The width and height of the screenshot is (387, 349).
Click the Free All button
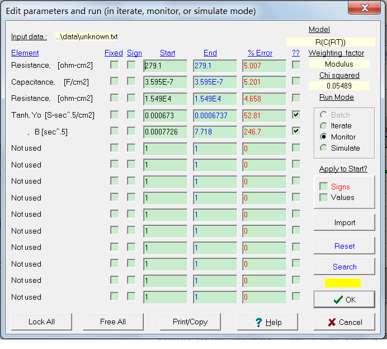tap(113, 322)
